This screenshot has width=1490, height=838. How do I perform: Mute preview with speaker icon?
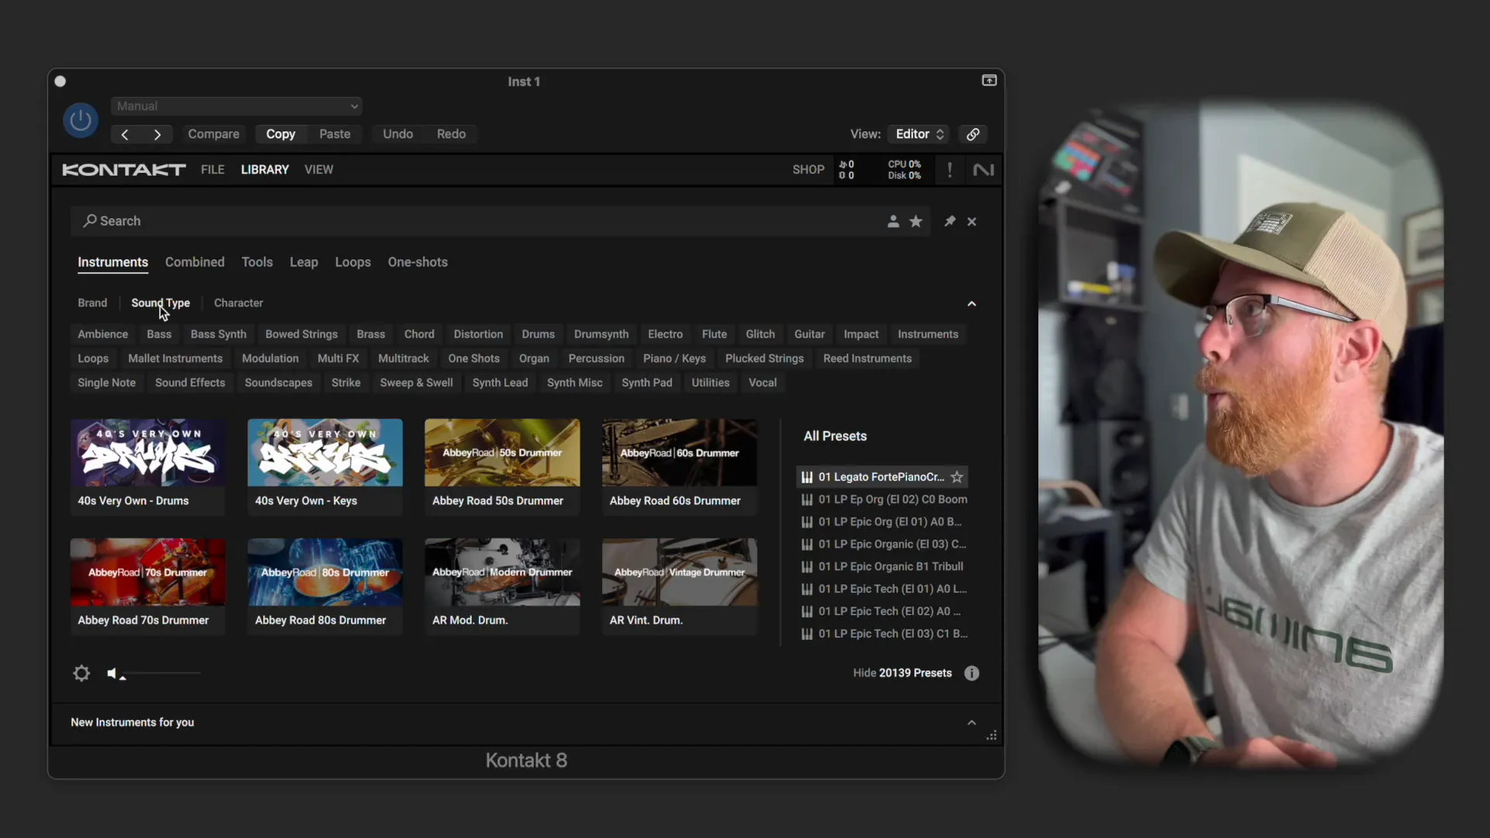(112, 674)
